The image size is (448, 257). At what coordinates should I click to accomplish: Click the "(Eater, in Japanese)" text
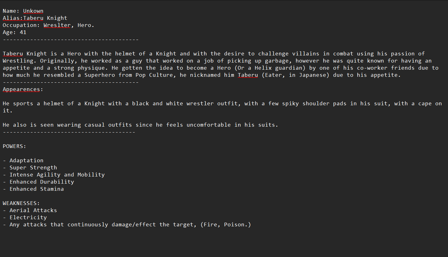pyautogui.click(x=295, y=75)
